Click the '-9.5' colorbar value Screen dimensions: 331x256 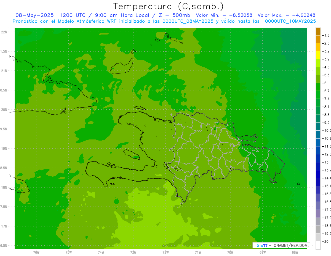326,123
